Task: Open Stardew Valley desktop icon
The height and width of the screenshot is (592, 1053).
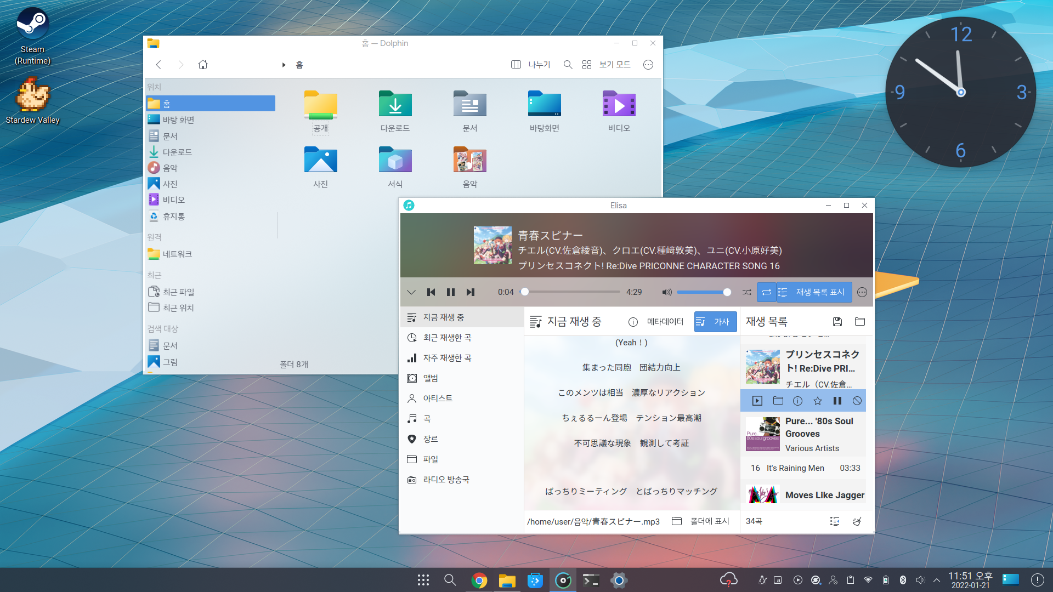Action: (x=32, y=101)
